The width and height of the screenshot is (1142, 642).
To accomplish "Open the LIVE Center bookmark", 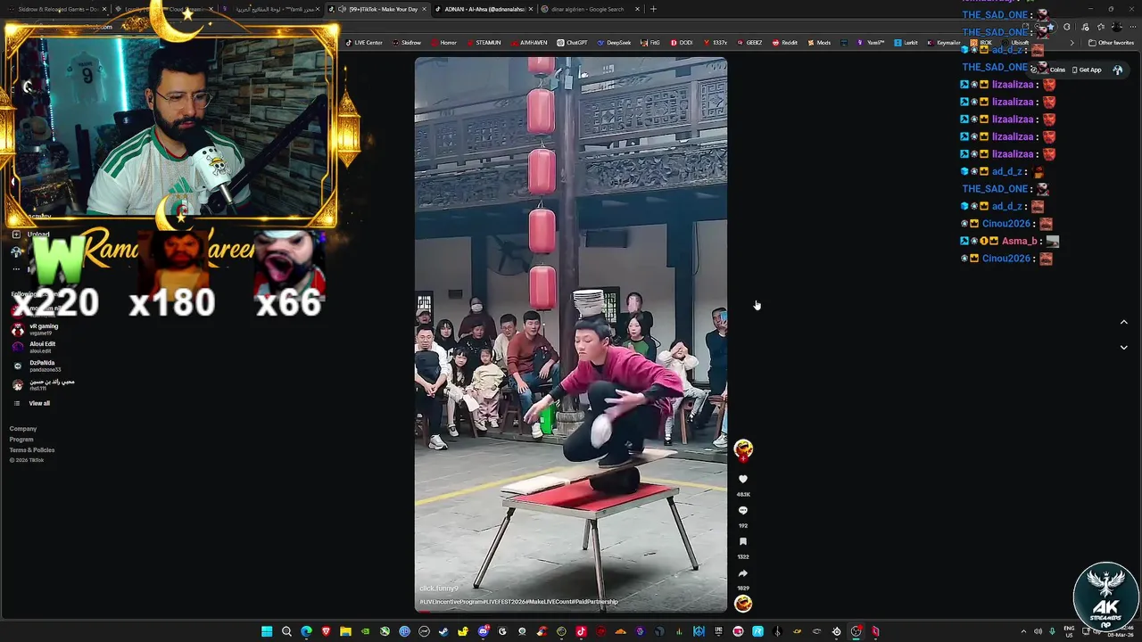I will point(364,43).
